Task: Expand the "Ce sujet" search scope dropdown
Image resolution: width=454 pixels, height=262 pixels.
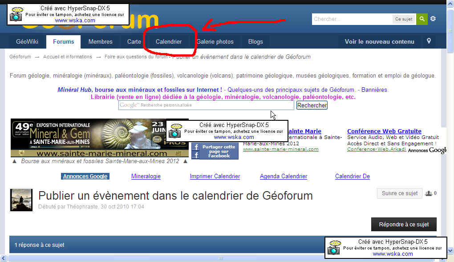Action: click(404, 19)
